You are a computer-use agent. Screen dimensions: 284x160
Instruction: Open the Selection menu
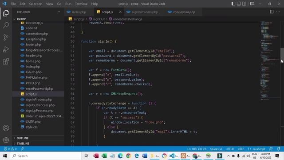click(x=35, y=4)
